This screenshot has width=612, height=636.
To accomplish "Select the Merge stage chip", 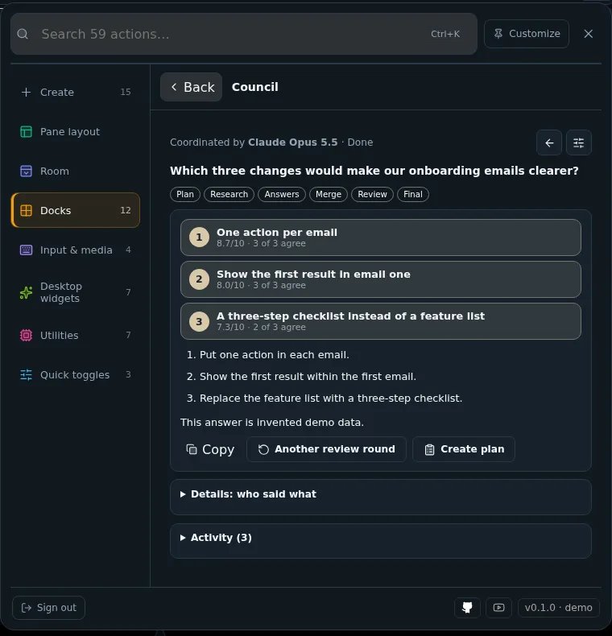I will tap(329, 194).
